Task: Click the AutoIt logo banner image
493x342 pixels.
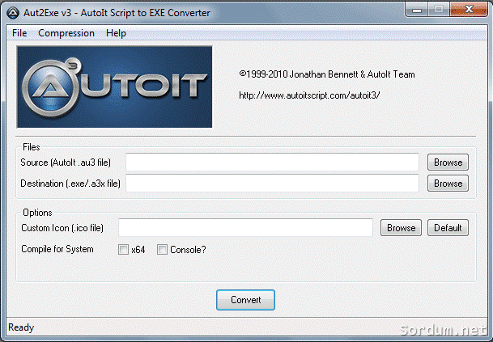Action: pos(114,87)
